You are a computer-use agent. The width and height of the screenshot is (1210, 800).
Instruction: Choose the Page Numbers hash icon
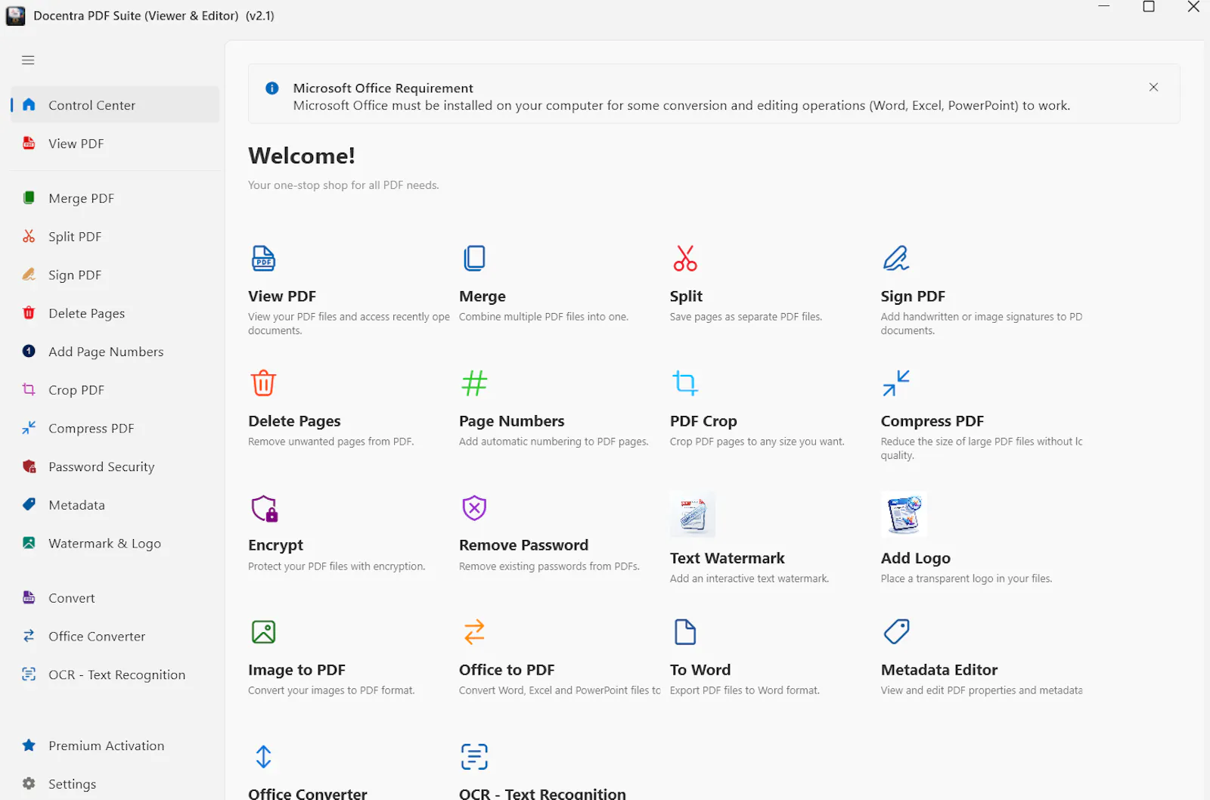pyautogui.click(x=474, y=383)
